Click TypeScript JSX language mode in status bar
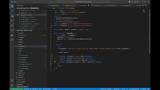This screenshot has width=160, height=90. point(134,89)
